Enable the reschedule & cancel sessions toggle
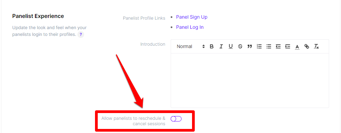This screenshot has height=133, width=341. point(176,119)
